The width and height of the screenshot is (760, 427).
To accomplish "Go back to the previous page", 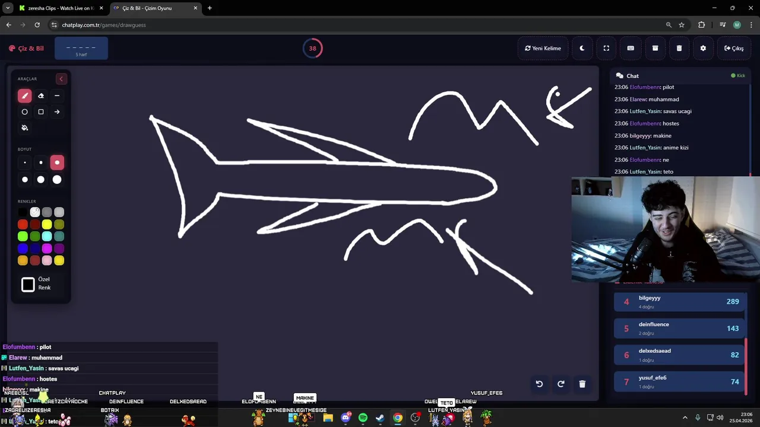I will [x=8, y=25].
